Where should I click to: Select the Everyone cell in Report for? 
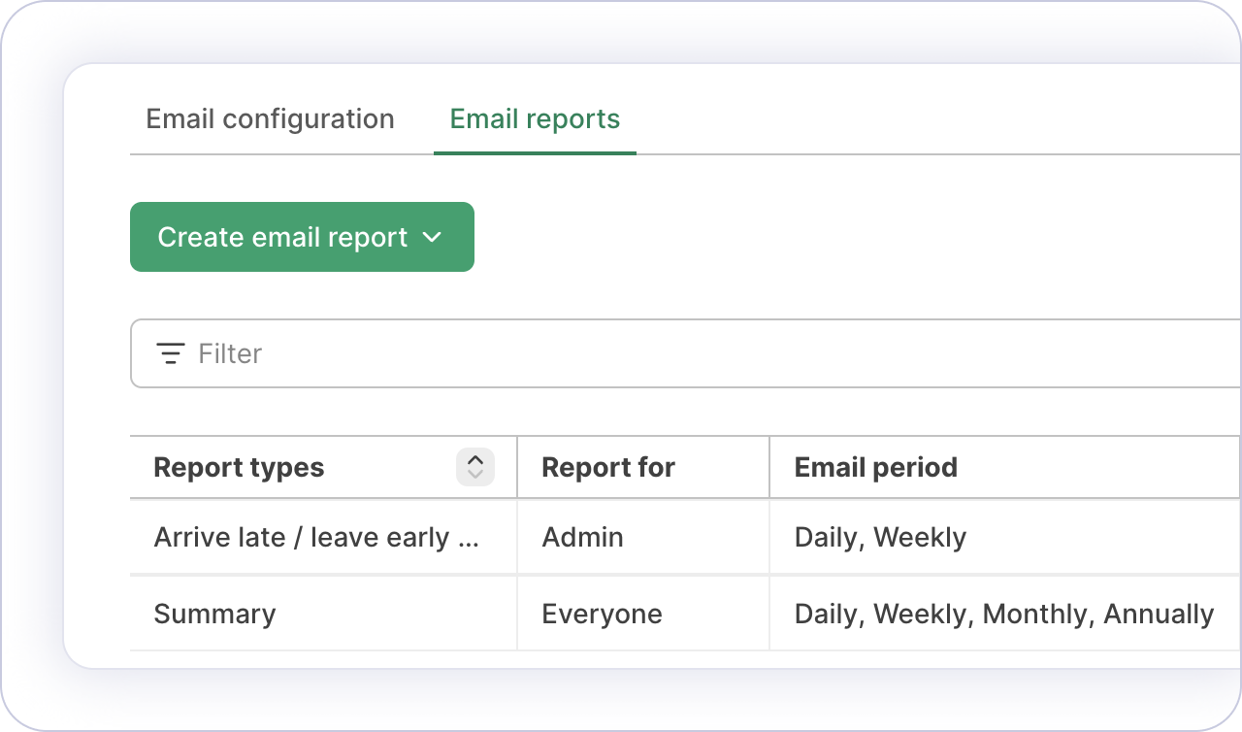click(602, 615)
